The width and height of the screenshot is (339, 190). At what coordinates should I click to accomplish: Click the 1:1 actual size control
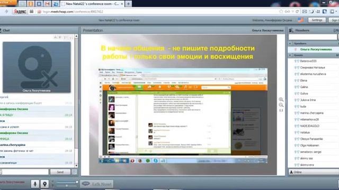[x=281, y=110]
